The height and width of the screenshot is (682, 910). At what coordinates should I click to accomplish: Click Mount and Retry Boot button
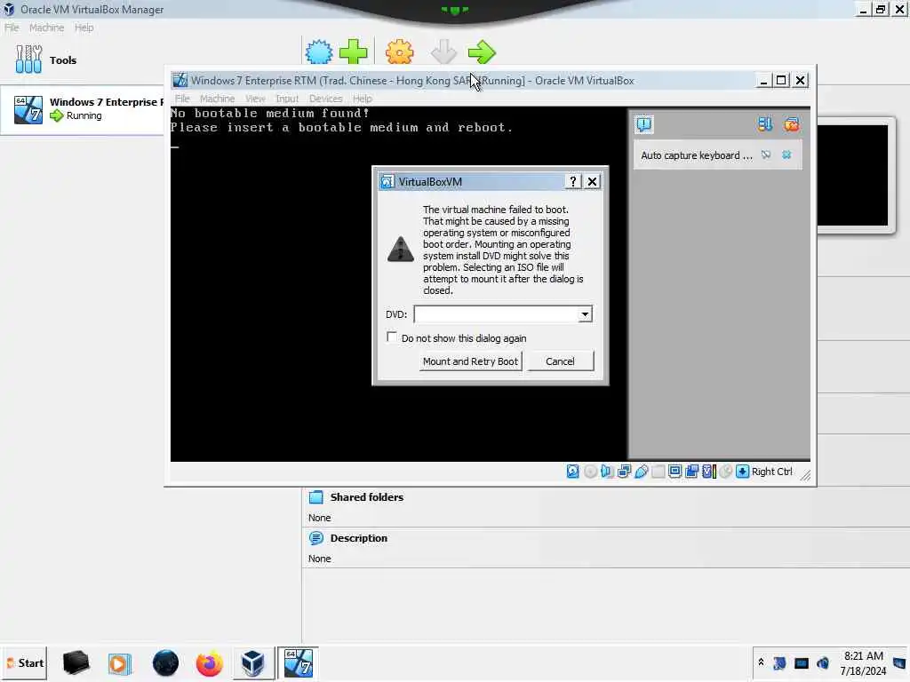[470, 361]
